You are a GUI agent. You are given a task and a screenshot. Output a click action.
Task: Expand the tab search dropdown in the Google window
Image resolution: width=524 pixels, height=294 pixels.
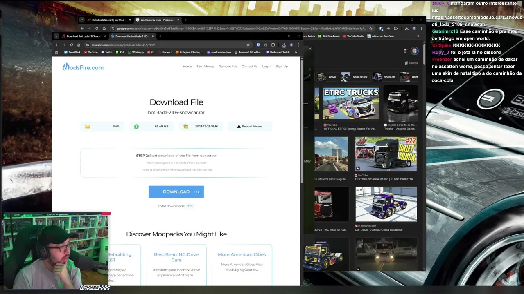point(81,20)
